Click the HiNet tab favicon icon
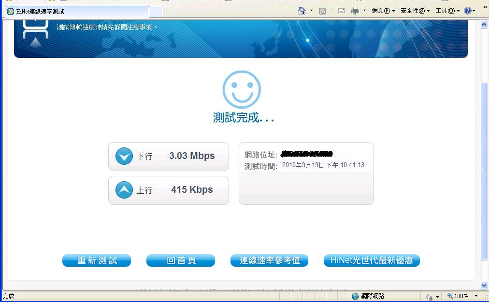Screen dimensions: 489x302 pos(11,12)
